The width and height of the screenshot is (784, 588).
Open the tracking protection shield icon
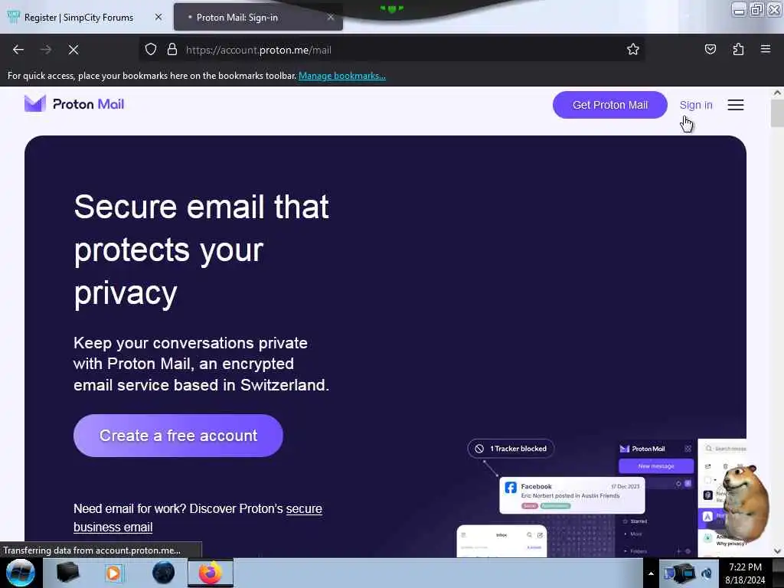point(151,50)
